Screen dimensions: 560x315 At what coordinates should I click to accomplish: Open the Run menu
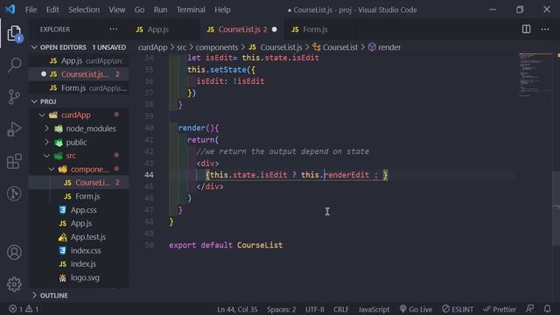[160, 10]
